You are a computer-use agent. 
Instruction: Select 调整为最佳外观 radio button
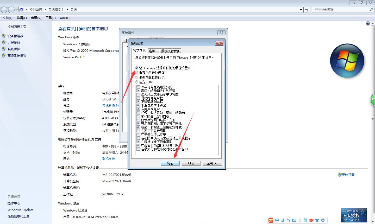[137, 73]
